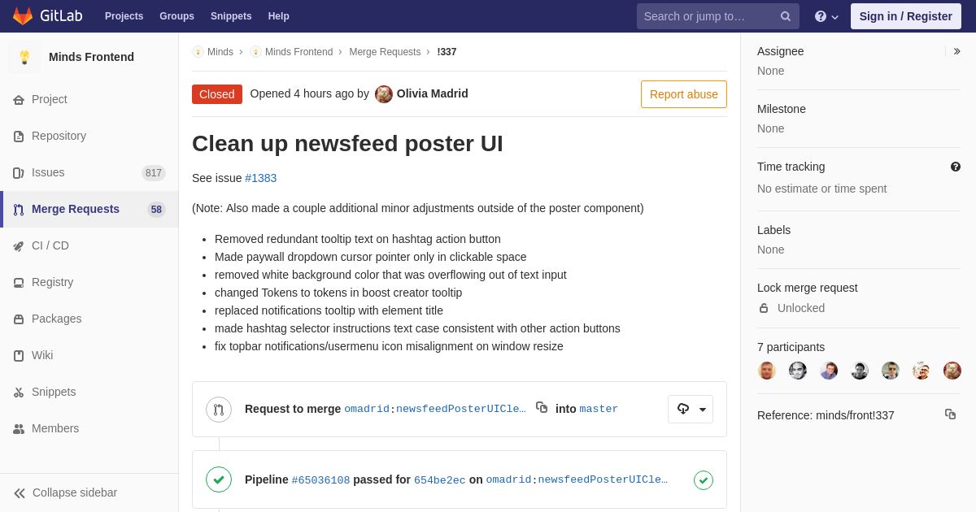Click the Report abuse button
Viewport: 976px width, 512px height.
click(684, 94)
